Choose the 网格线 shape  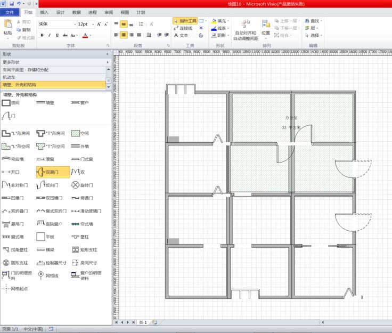pos(48,275)
